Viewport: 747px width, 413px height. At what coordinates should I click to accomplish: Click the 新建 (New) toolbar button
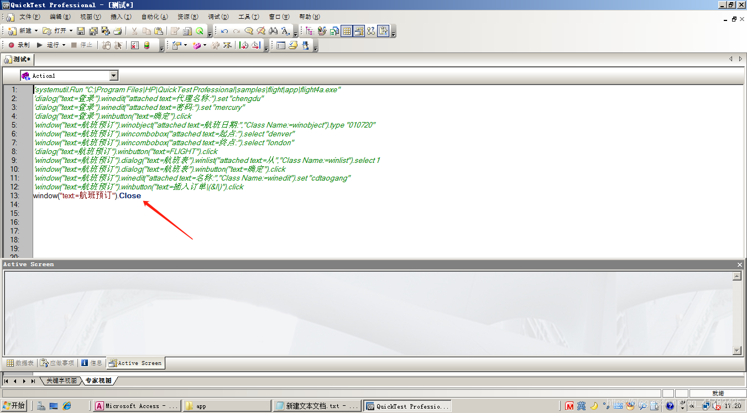point(20,31)
